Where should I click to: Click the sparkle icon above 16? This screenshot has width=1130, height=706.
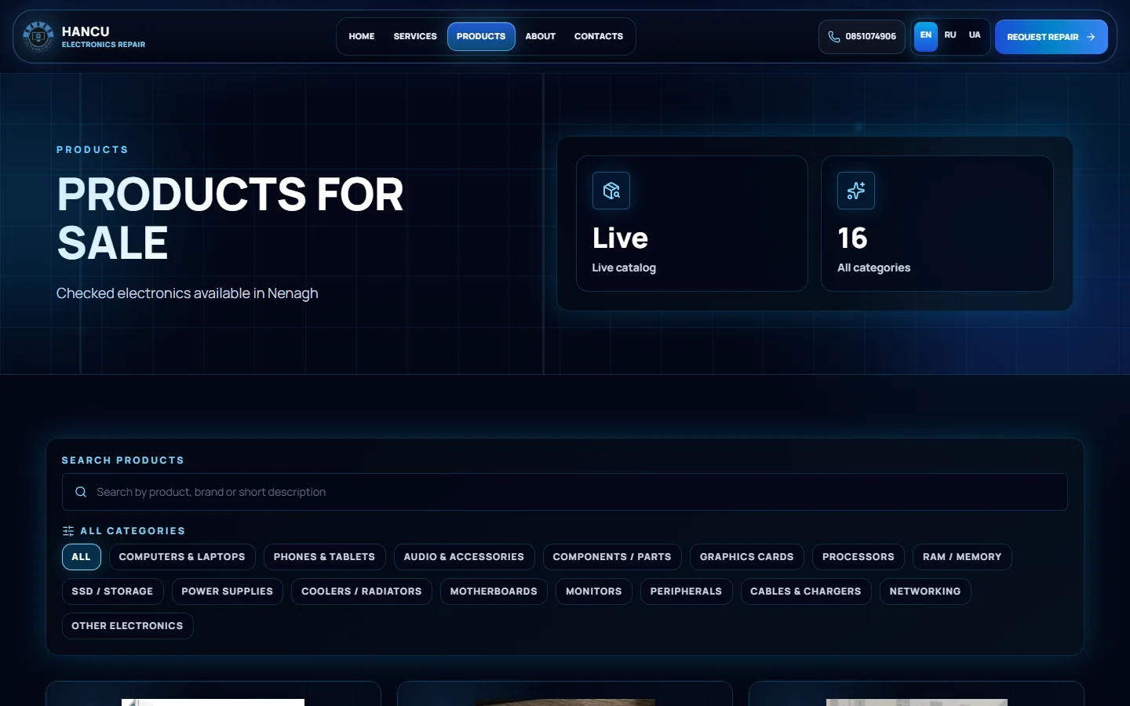856,191
